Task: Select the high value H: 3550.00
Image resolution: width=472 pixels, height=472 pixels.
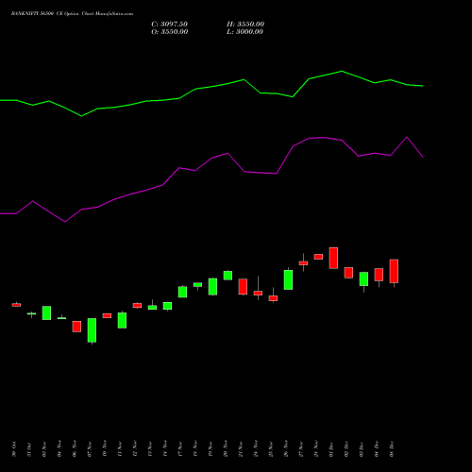Action: click(x=245, y=25)
